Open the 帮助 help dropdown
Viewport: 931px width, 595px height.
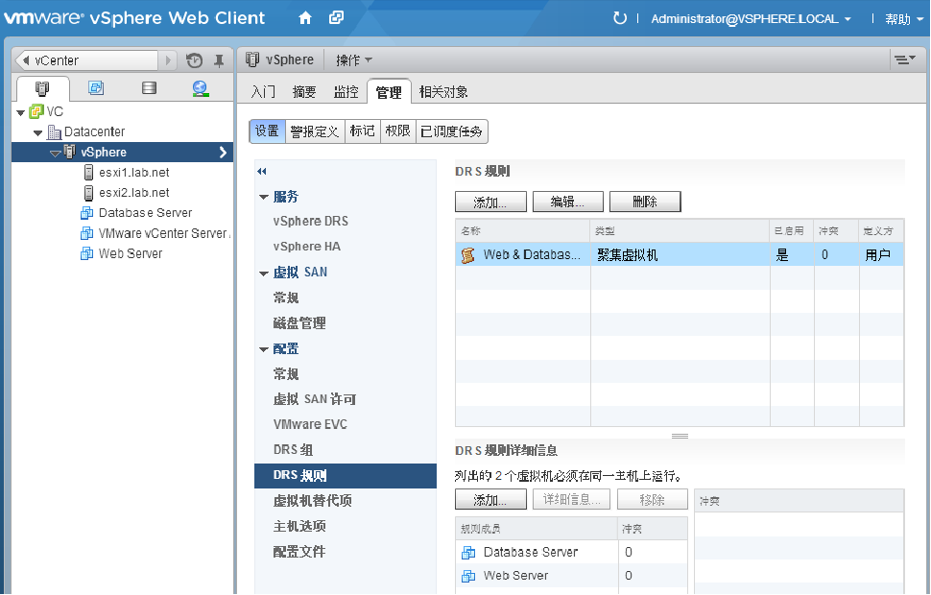(x=904, y=19)
